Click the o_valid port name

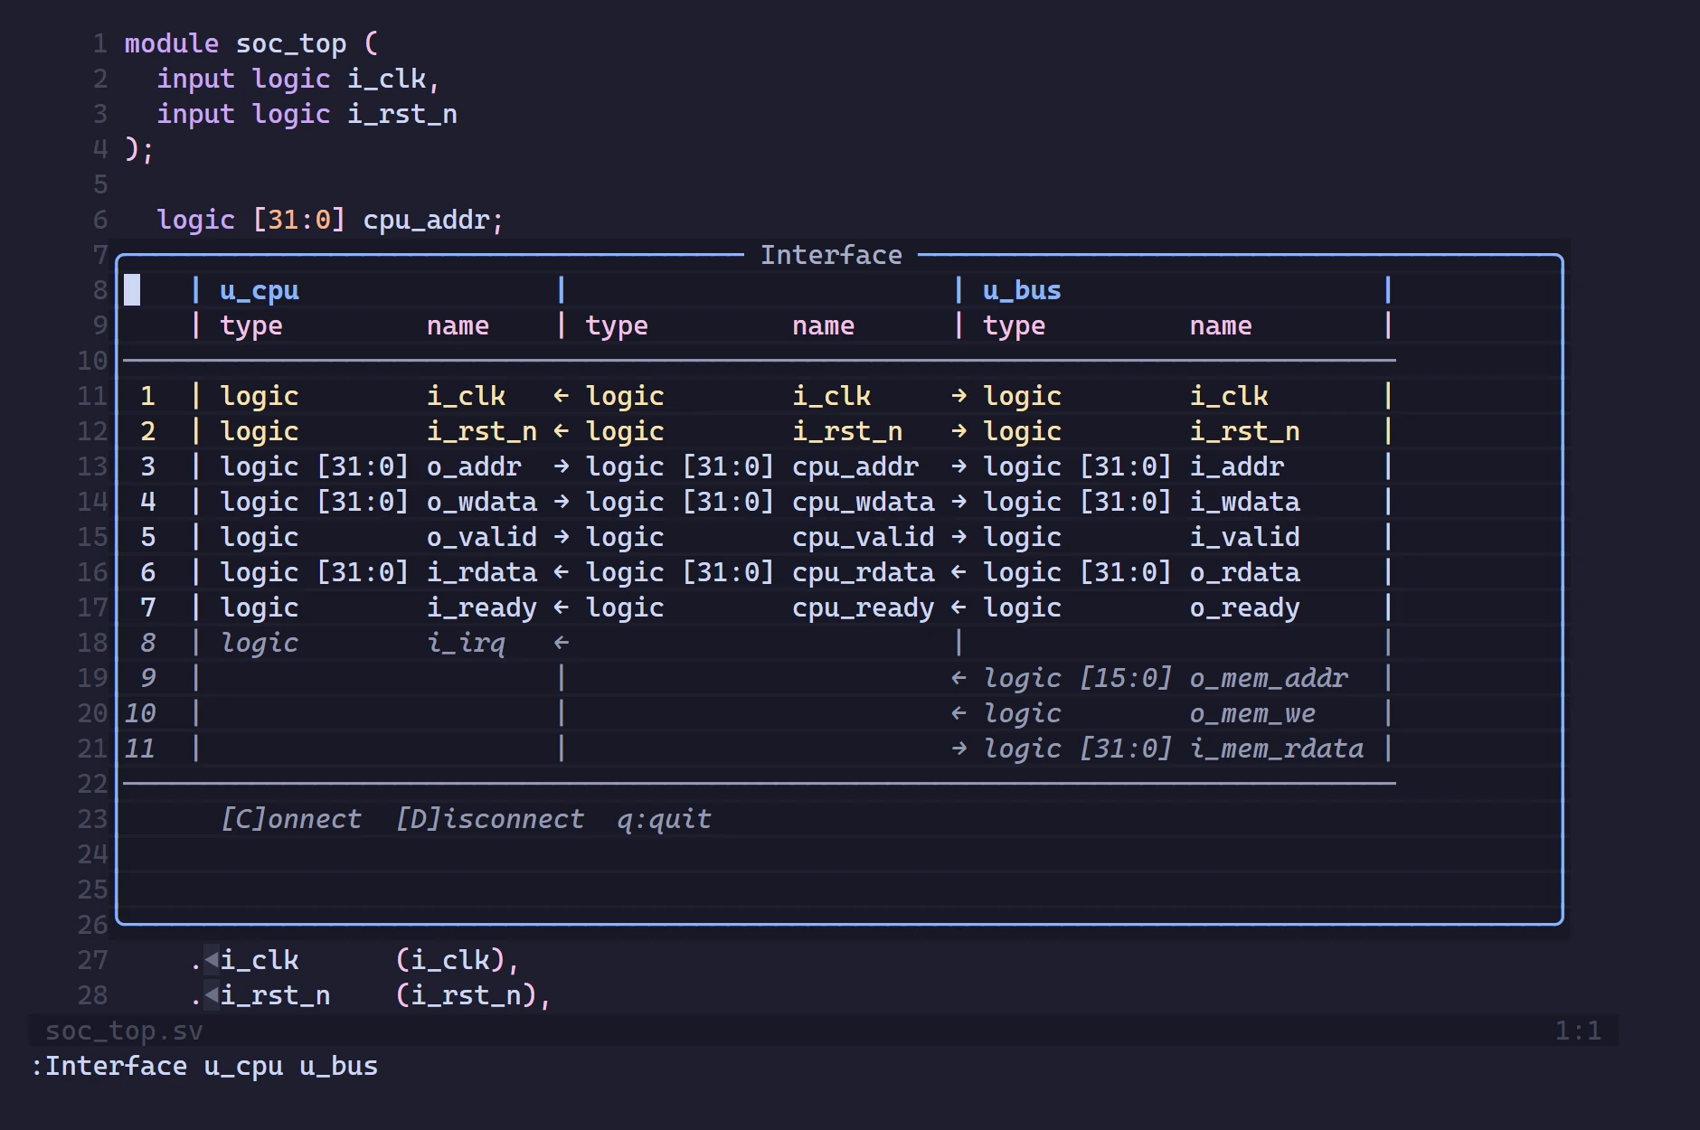pyautogui.click(x=482, y=537)
